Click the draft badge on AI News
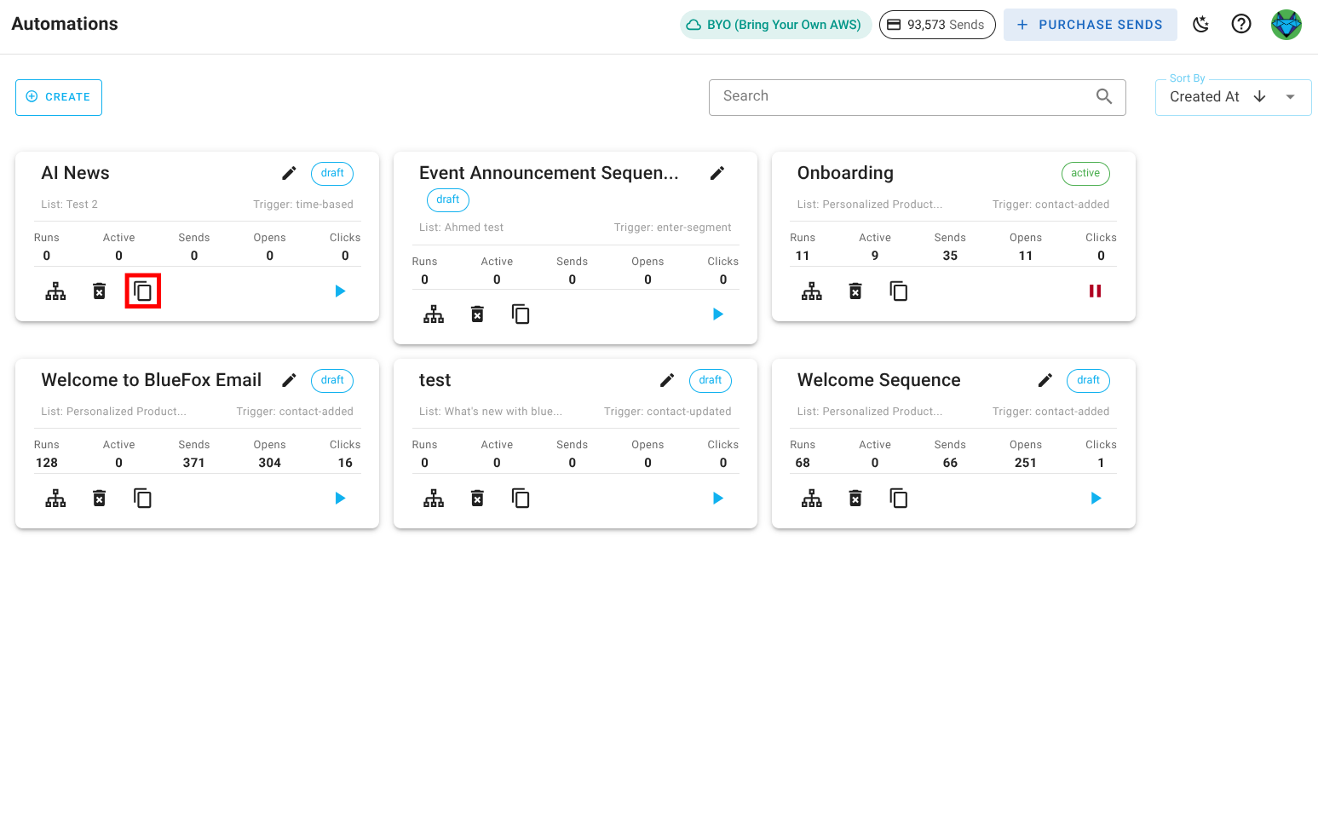The width and height of the screenshot is (1318, 813). click(332, 173)
